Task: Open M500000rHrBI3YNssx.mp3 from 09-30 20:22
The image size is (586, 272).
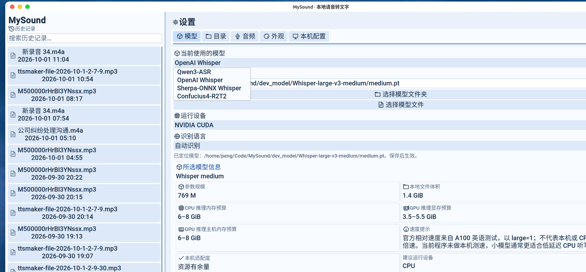Action: click(x=84, y=174)
